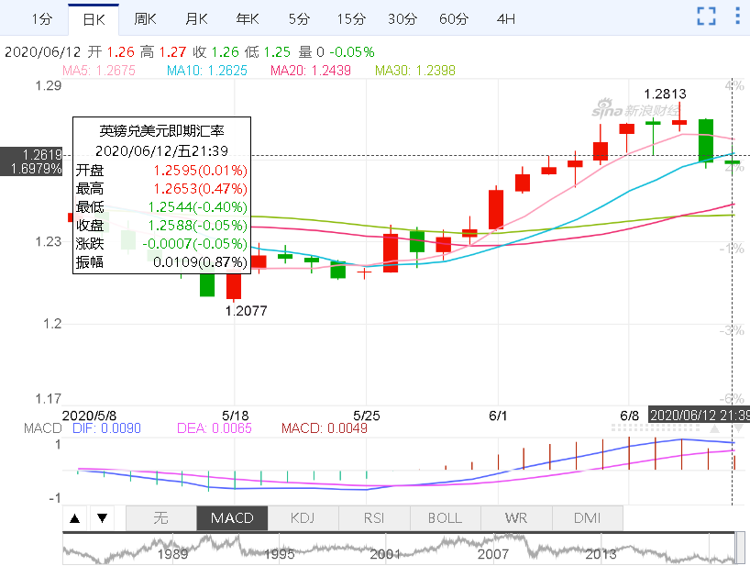Click the MACD: 0.0049 value label
This screenshot has width=750, height=566.
click(x=325, y=428)
